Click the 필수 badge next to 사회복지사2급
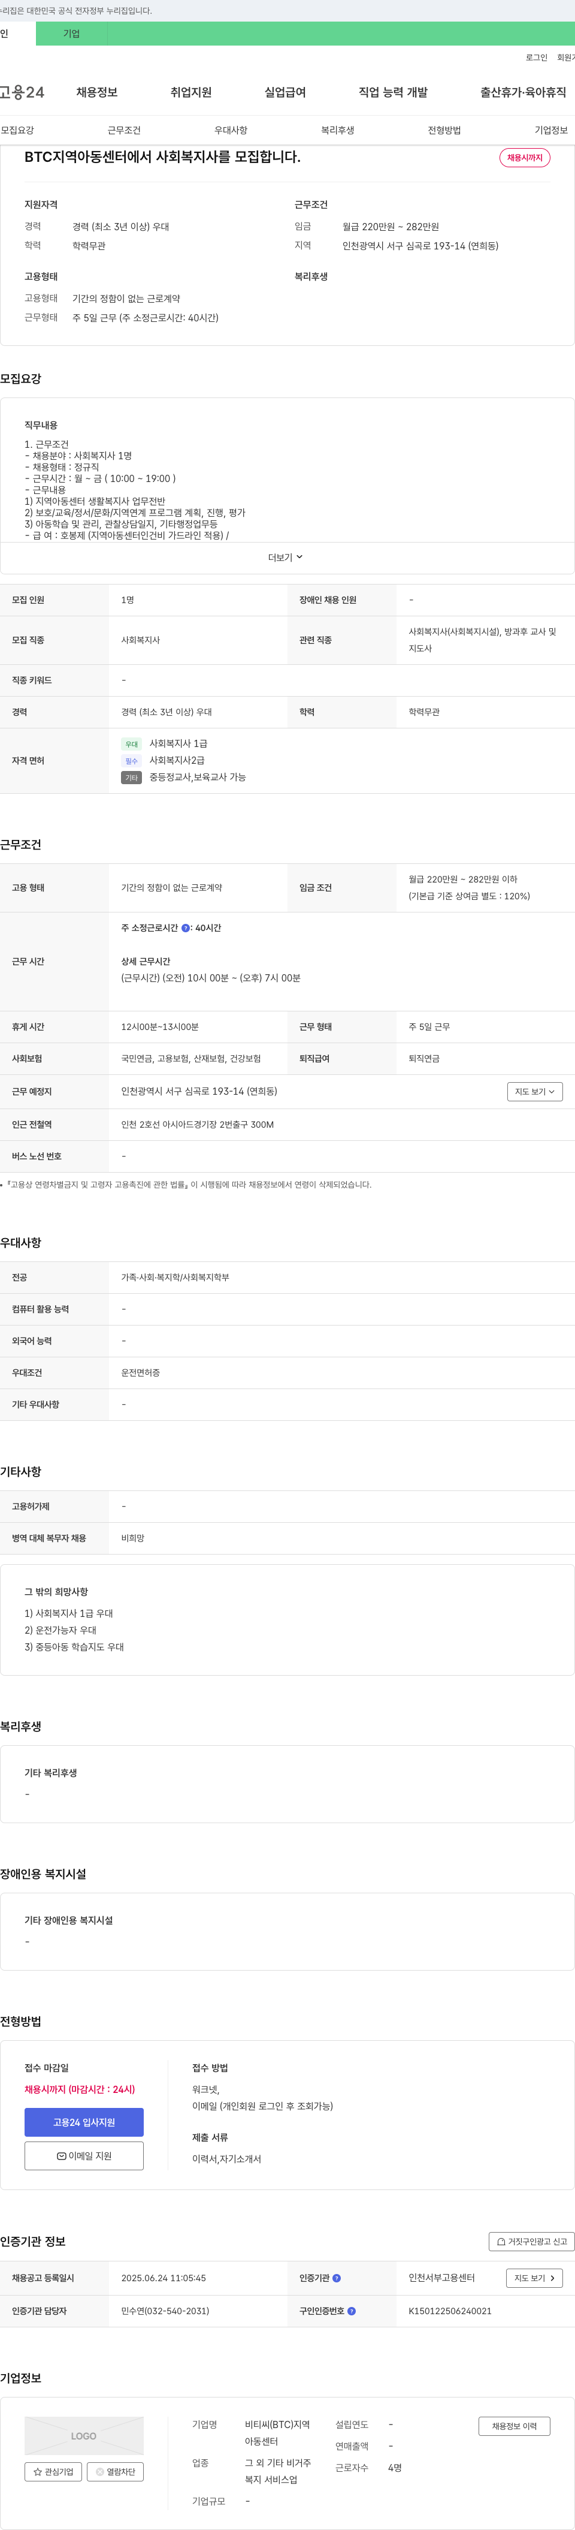 132,761
